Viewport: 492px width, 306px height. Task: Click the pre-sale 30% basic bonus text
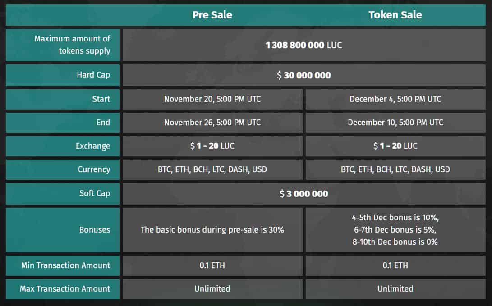pos(212,230)
